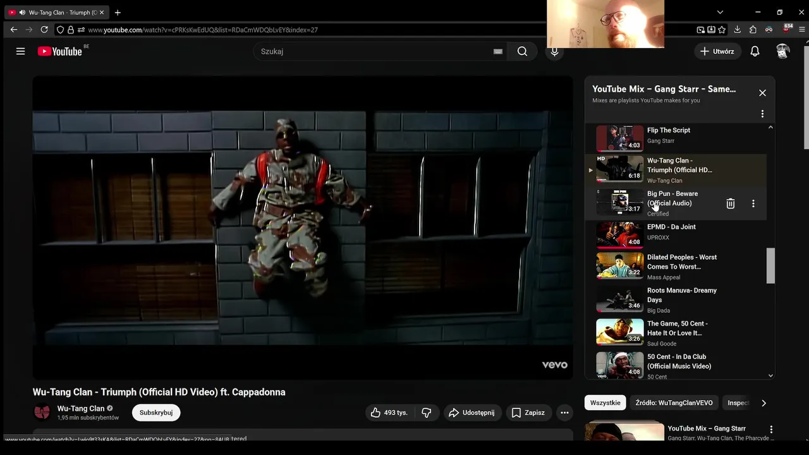Open the playlist panel three-dot options

pos(762,114)
